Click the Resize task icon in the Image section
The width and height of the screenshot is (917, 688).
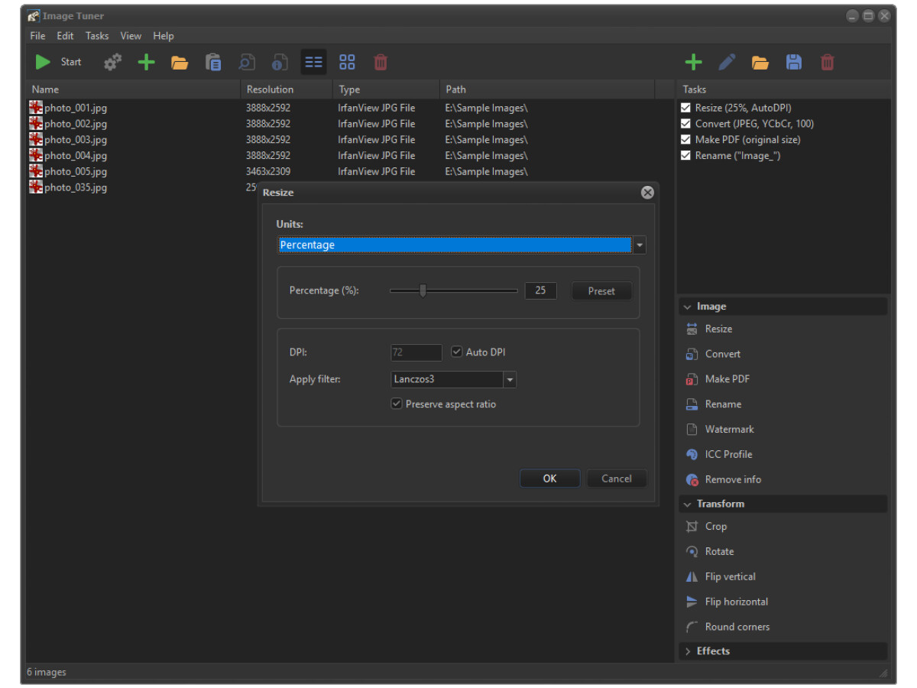coord(692,329)
